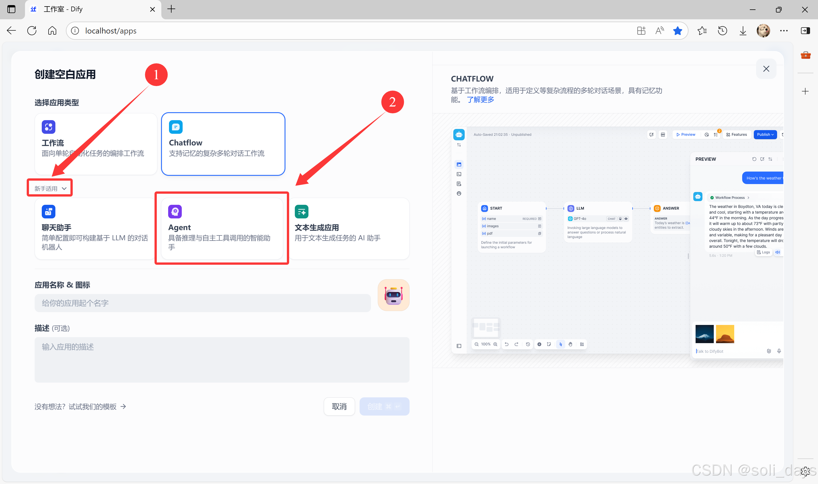
Task: Open the briefcase tools sidebar icon
Action: [x=805, y=55]
